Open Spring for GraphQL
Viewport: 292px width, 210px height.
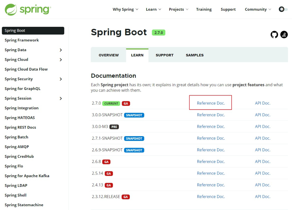tap(23, 89)
